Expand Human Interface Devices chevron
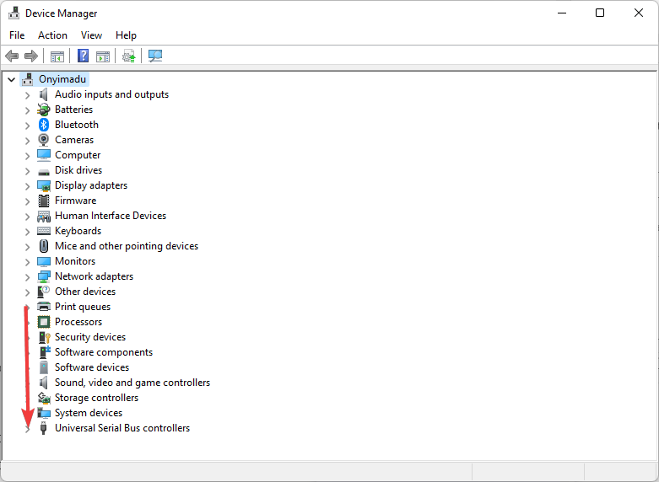Screen dimensions: 659x482 [x=27, y=217]
